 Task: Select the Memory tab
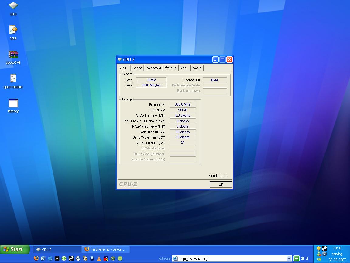coord(170,68)
